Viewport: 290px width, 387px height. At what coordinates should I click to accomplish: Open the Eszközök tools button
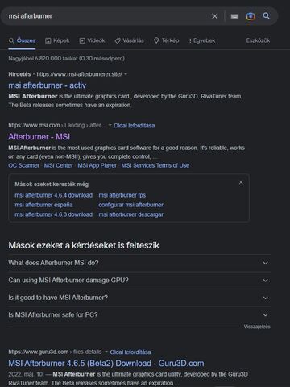click(x=258, y=40)
